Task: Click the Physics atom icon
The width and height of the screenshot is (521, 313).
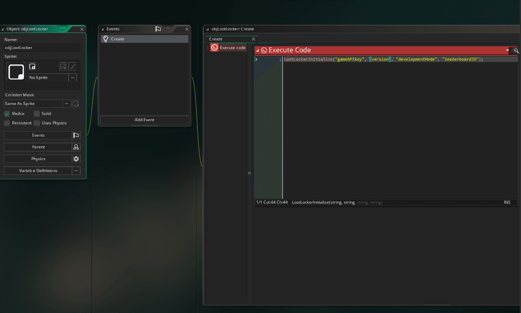Action: pyautogui.click(x=76, y=159)
